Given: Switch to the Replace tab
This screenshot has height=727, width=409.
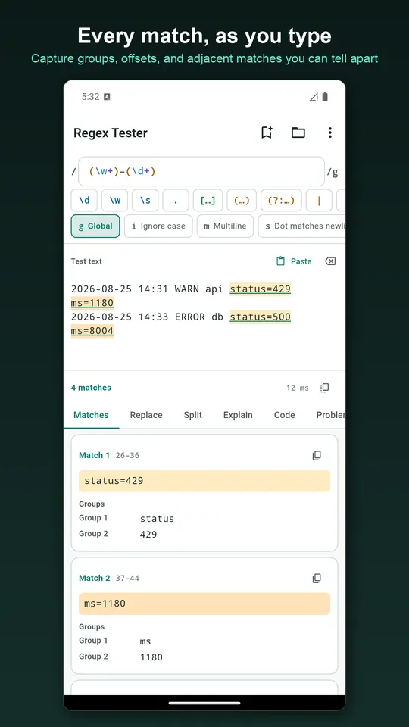Looking at the screenshot, I should click(146, 415).
